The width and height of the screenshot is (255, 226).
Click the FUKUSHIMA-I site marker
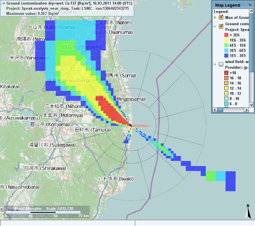point(130,125)
